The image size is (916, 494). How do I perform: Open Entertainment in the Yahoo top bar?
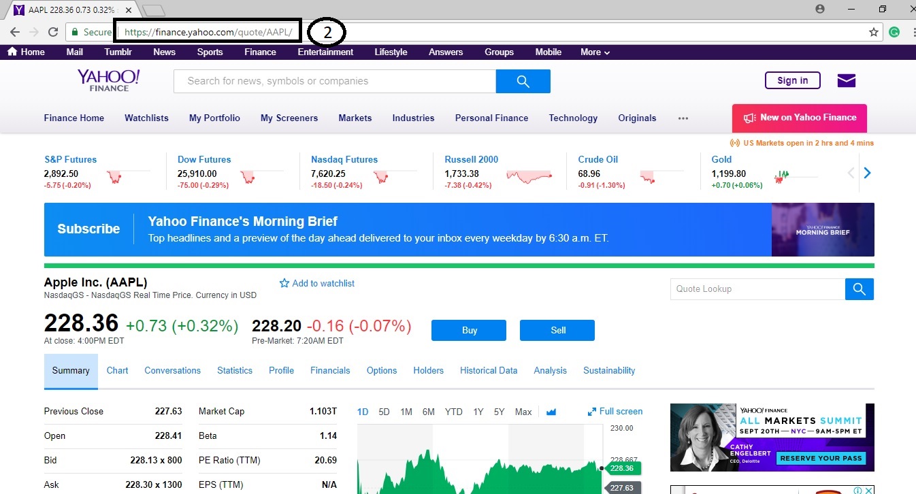(x=325, y=52)
